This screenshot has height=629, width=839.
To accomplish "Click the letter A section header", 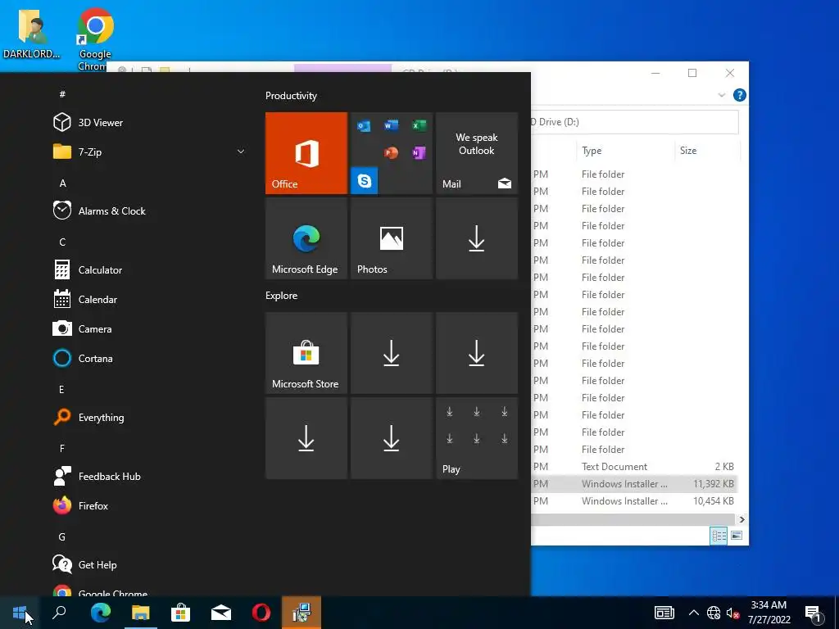I will [62, 183].
